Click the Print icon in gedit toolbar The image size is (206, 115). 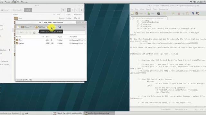click(x=159, y=13)
